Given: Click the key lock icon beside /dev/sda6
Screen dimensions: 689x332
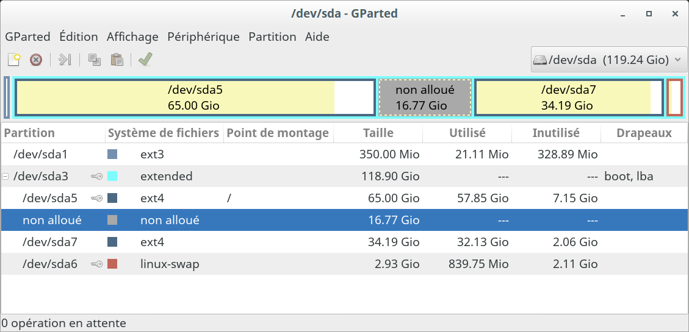Looking at the screenshot, I should (x=96, y=264).
